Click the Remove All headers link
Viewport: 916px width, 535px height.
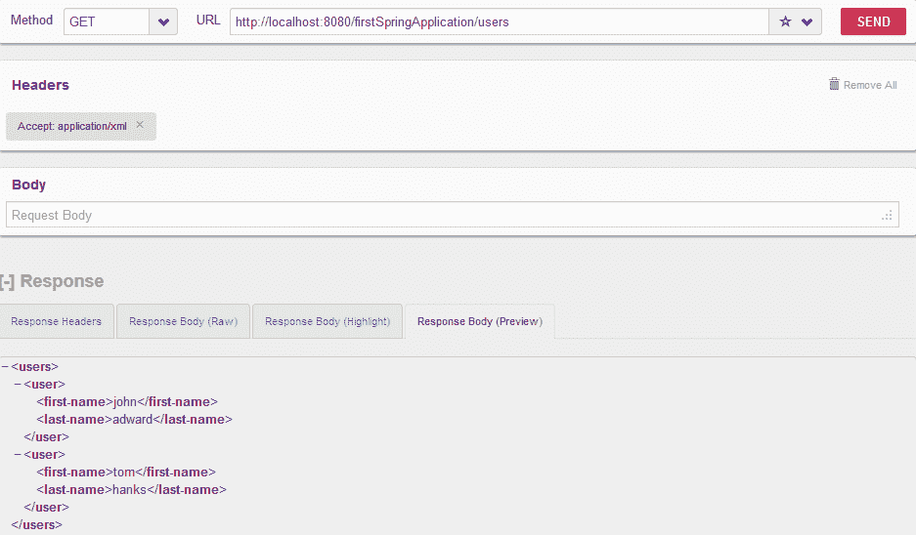tap(870, 85)
